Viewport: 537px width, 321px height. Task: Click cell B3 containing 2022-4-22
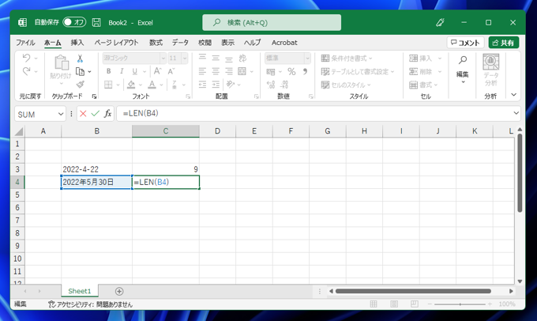click(97, 169)
